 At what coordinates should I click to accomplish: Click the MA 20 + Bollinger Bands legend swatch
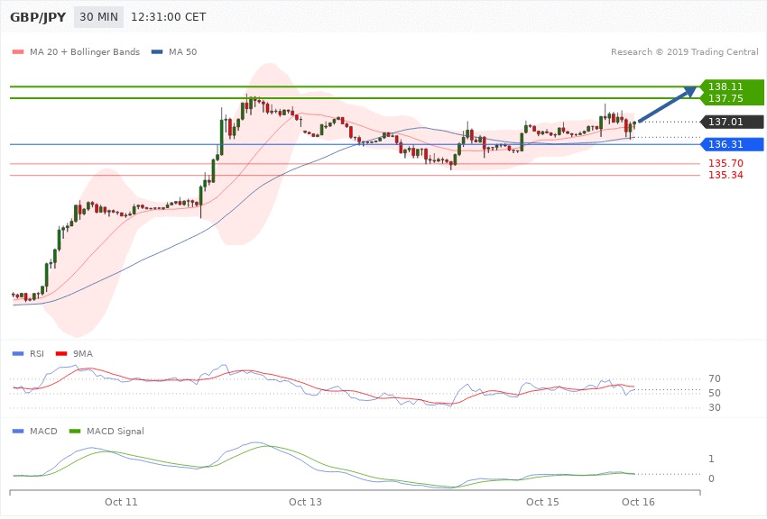(x=18, y=52)
